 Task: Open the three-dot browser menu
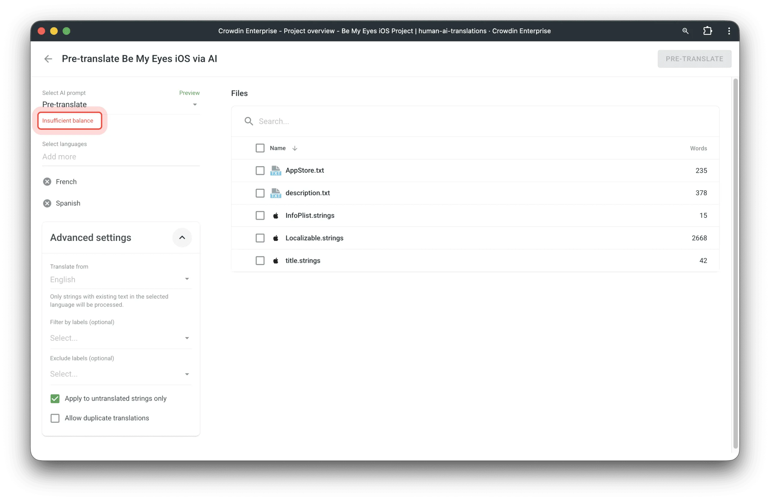pos(728,31)
